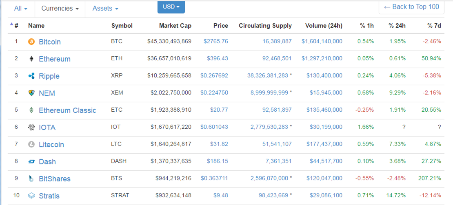This screenshot has height=205, width=453.
Task: Click the Stratis logo icon
Action: coord(31,196)
